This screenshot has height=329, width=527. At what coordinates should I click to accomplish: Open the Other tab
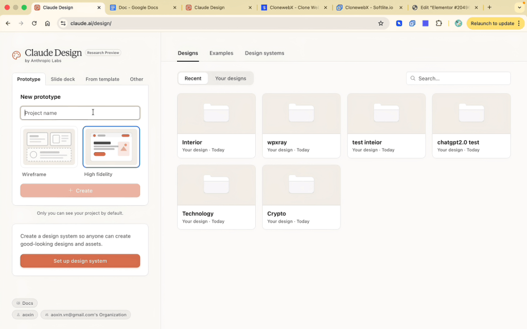pos(136,79)
